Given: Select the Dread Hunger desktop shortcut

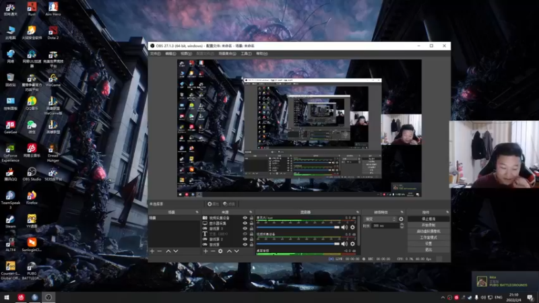Looking at the screenshot, I should (x=53, y=153).
